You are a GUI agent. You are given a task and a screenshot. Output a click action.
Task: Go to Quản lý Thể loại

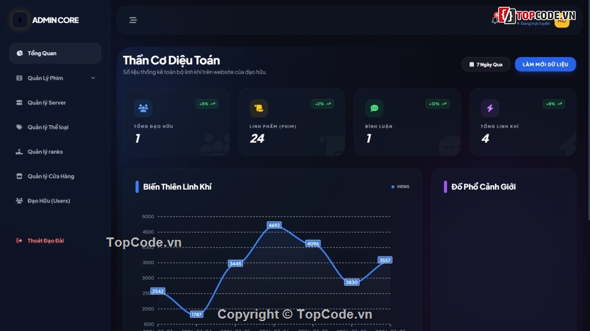tap(55, 127)
